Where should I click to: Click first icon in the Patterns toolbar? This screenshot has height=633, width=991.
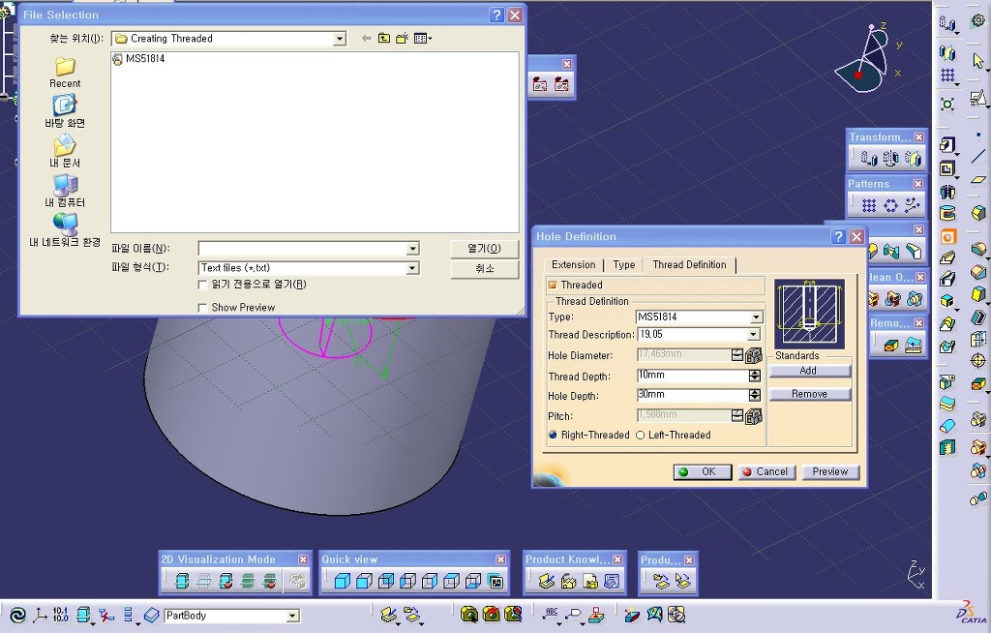(868, 205)
